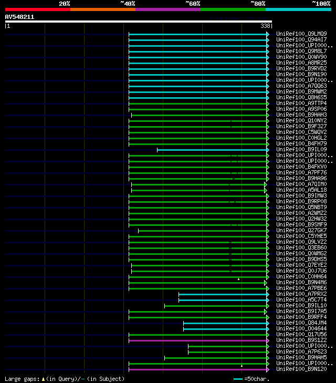Select the UniRef100_A7P623 label
The width and height of the screenshot is (336, 383).
301,351
